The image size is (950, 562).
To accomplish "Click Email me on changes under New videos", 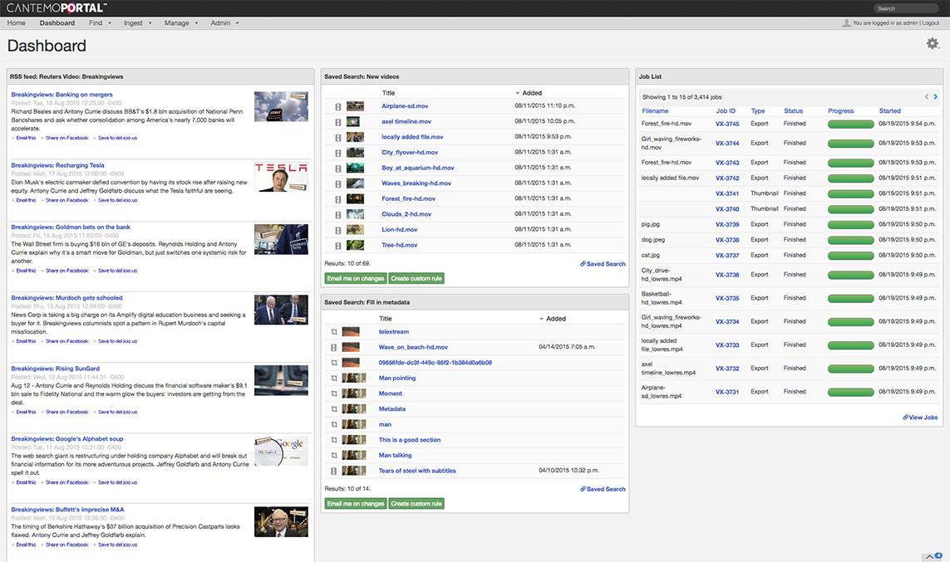I will click(355, 278).
